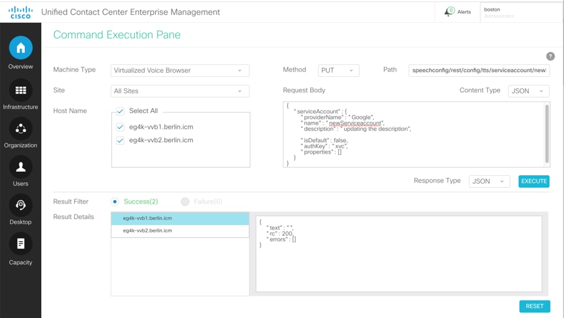
Task: Click the EXECUTE button
Action: tap(534, 181)
